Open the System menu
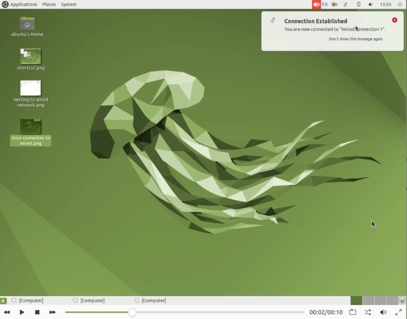 (x=69, y=4)
